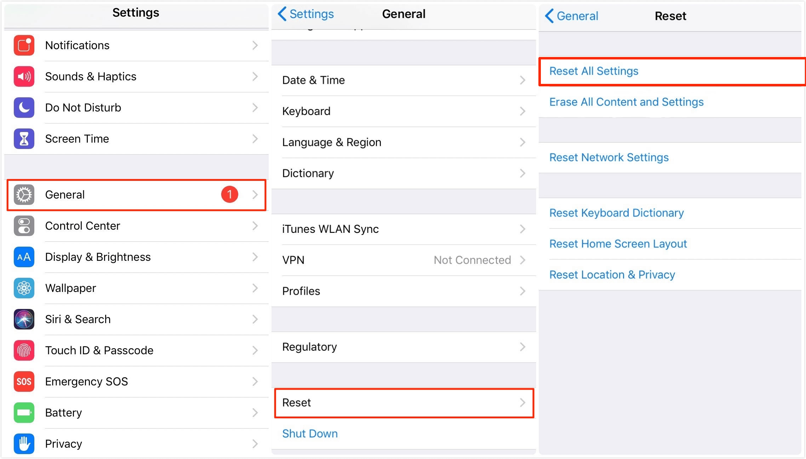
Task: Open the General settings row
Action: pyautogui.click(x=136, y=195)
